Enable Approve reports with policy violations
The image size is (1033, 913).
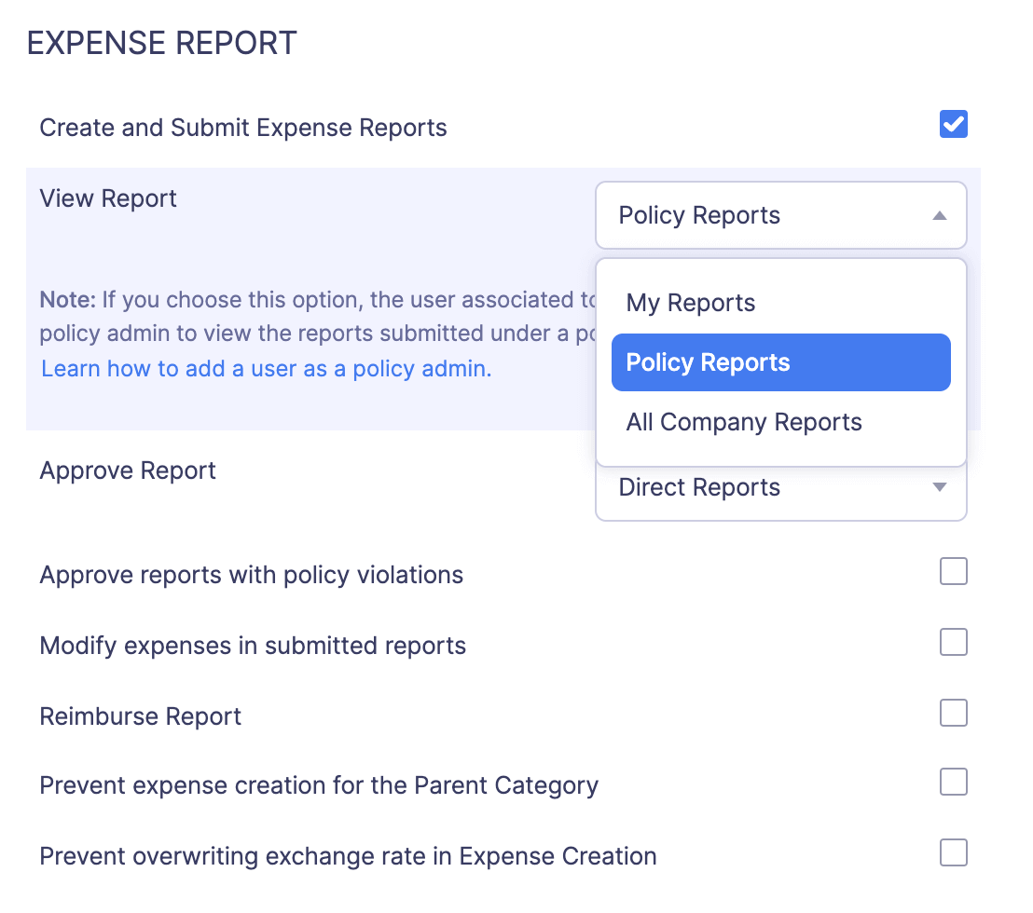[953, 571]
